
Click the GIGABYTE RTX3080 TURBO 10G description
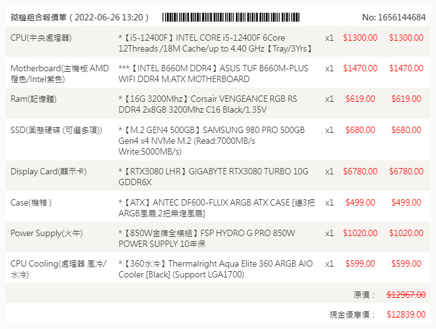(x=213, y=176)
